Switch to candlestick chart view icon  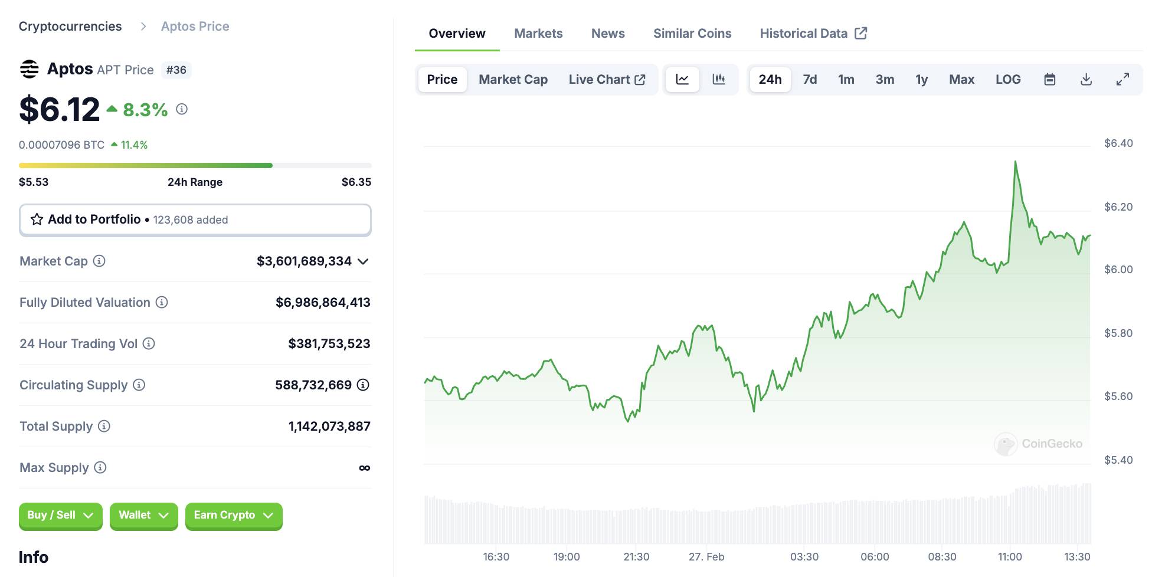pyautogui.click(x=719, y=79)
